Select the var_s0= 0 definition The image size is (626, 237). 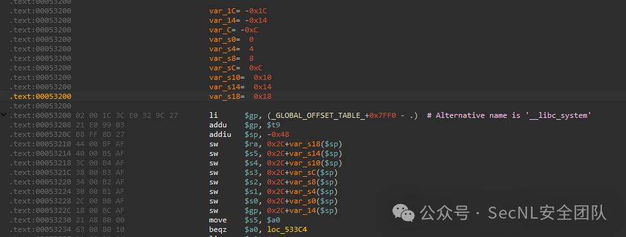(231, 39)
